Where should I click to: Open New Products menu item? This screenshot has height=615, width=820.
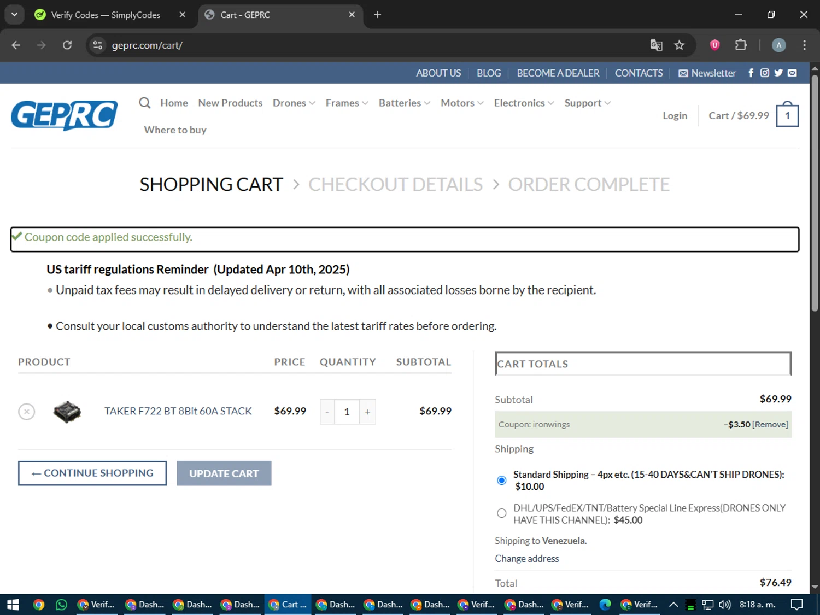pyautogui.click(x=230, y=103)
